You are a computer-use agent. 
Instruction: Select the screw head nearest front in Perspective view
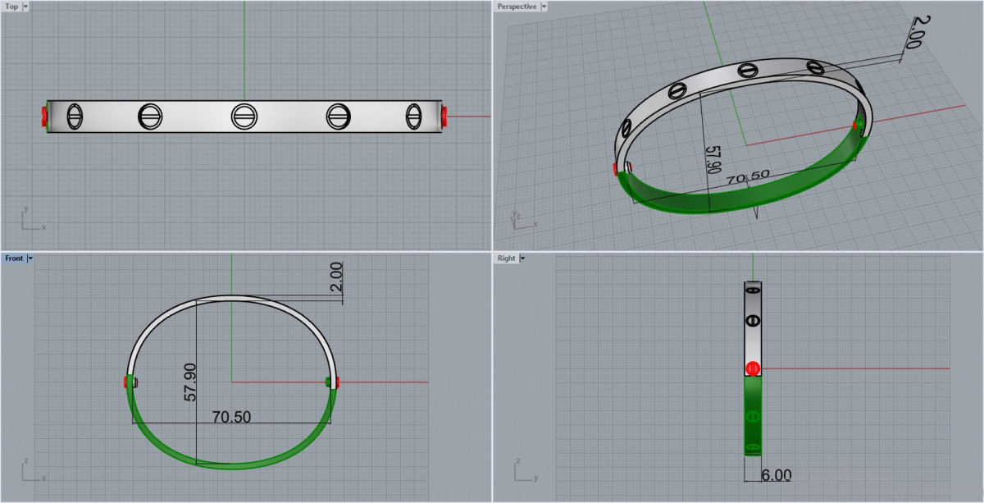pyautogui.click(x=626, y=129)
